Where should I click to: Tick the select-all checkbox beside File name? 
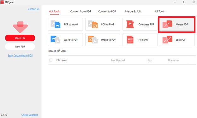point(51,60)
